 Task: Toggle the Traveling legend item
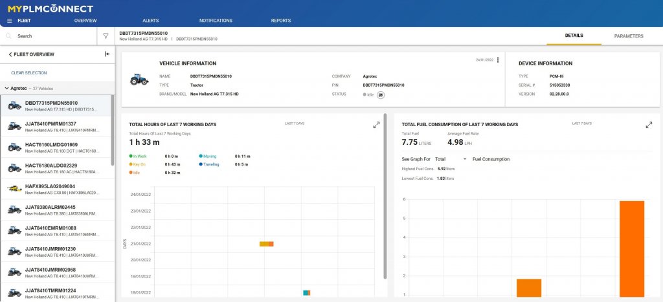[x=209, y=164]
